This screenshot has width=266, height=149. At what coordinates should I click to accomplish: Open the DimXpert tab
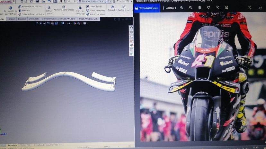click(34, 19)
